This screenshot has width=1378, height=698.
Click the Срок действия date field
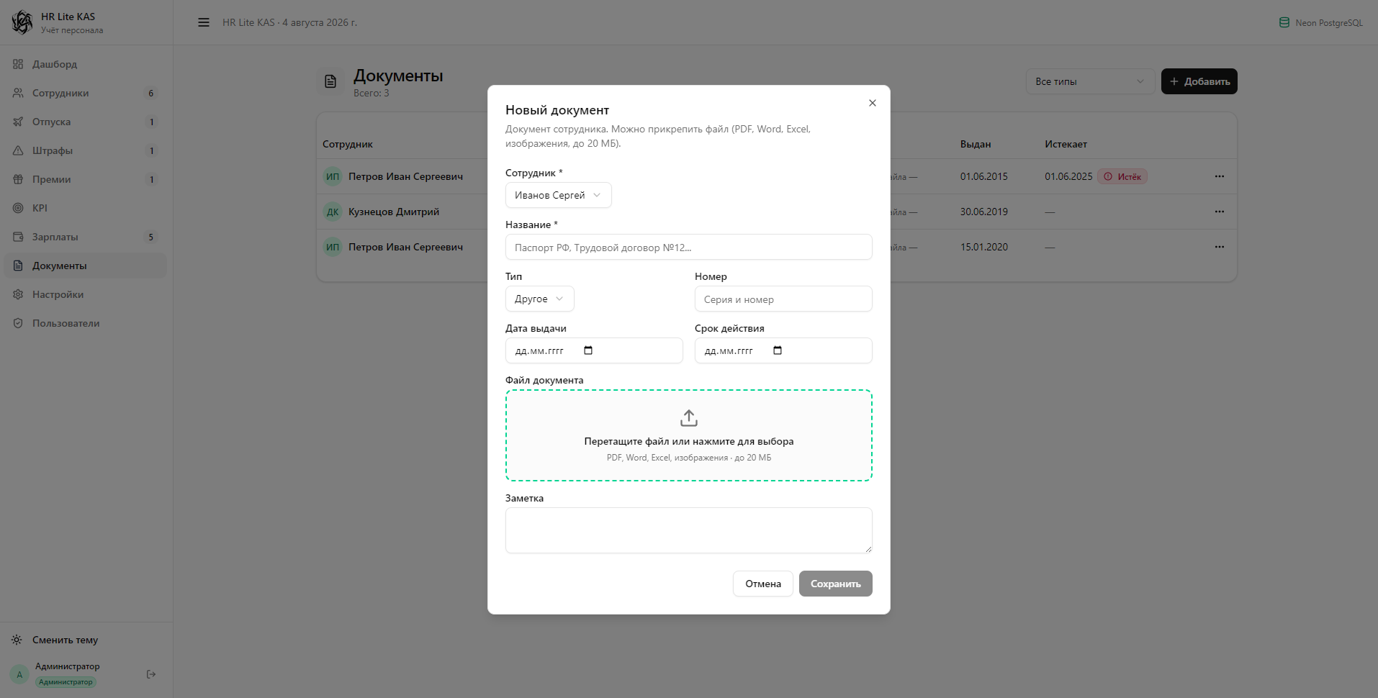[x=783, y=350]
